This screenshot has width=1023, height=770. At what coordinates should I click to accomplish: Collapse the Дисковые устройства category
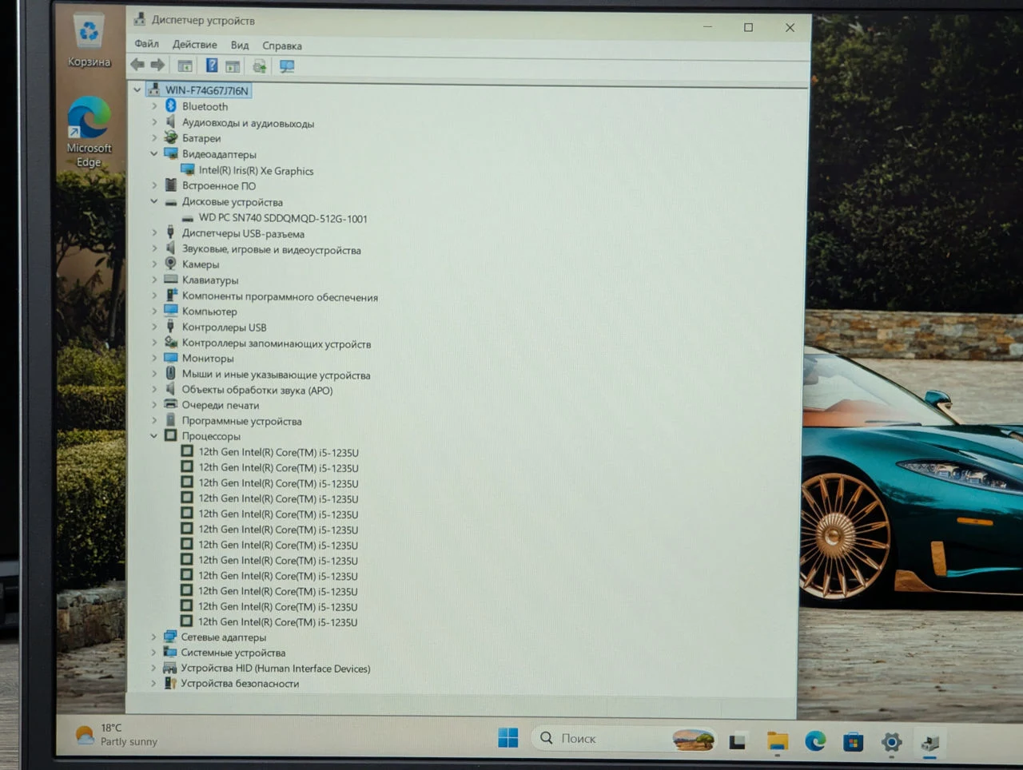[x=154, y=201]
